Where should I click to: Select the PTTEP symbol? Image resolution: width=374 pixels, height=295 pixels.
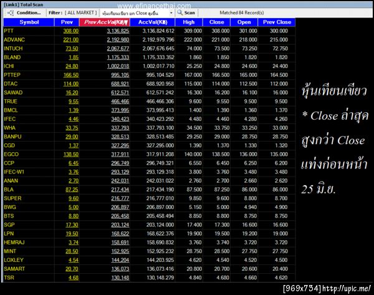12,75
